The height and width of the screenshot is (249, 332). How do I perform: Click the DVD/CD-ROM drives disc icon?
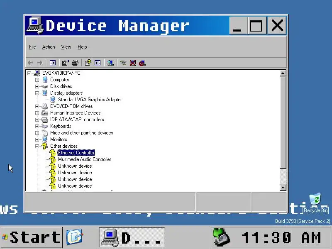pos(45,106)
